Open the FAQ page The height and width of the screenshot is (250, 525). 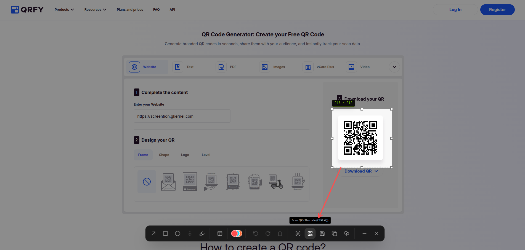157,10
